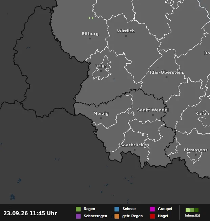Click the purple Schneeregen legend swatch
Image resolution: width=210 pixels, height=221 pixels.
click(78, 216)
